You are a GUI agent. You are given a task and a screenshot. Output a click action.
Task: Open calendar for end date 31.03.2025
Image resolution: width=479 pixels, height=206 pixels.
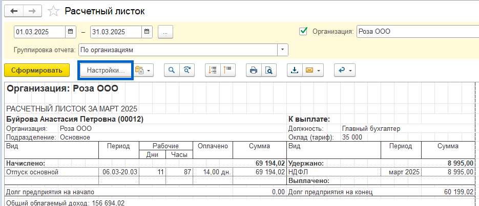point(147,32)
